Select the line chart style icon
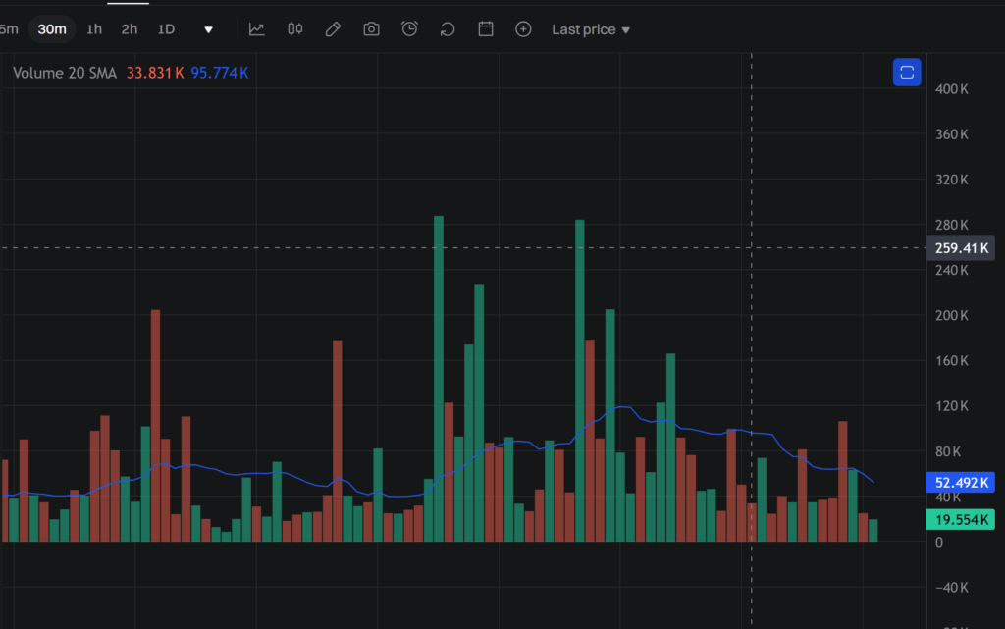1005x629 pixels. (257, 29)
